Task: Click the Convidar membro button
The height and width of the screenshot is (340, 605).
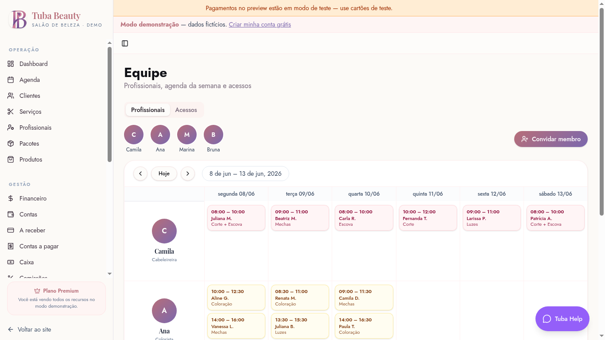Action: (551, 139)
